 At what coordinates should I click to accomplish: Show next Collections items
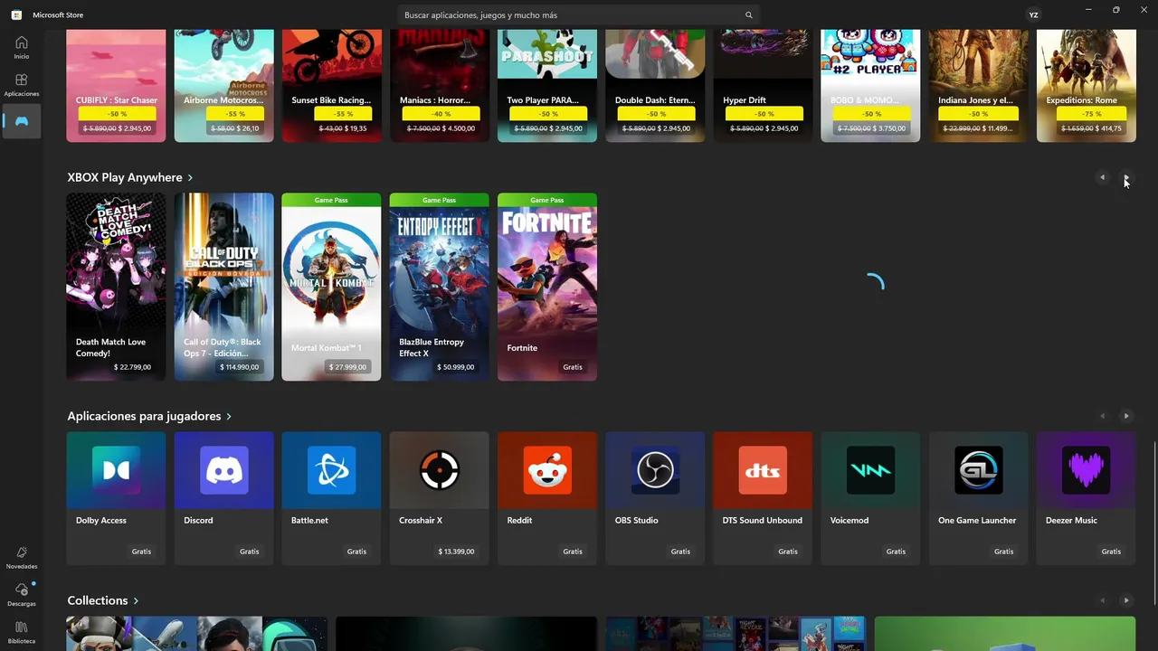pyautogui.click(x=1126, y=600)
